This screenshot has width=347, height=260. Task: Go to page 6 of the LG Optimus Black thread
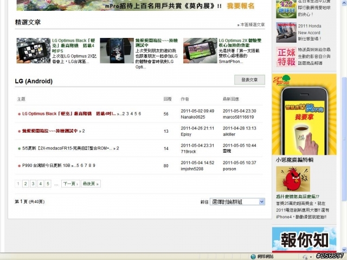tap(140, 114)
